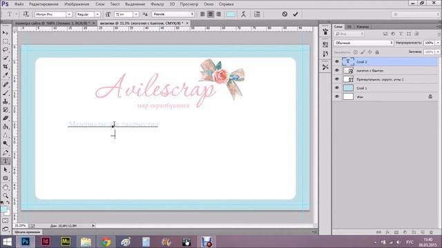Click the status bar info arrow

tap(93, 226)
